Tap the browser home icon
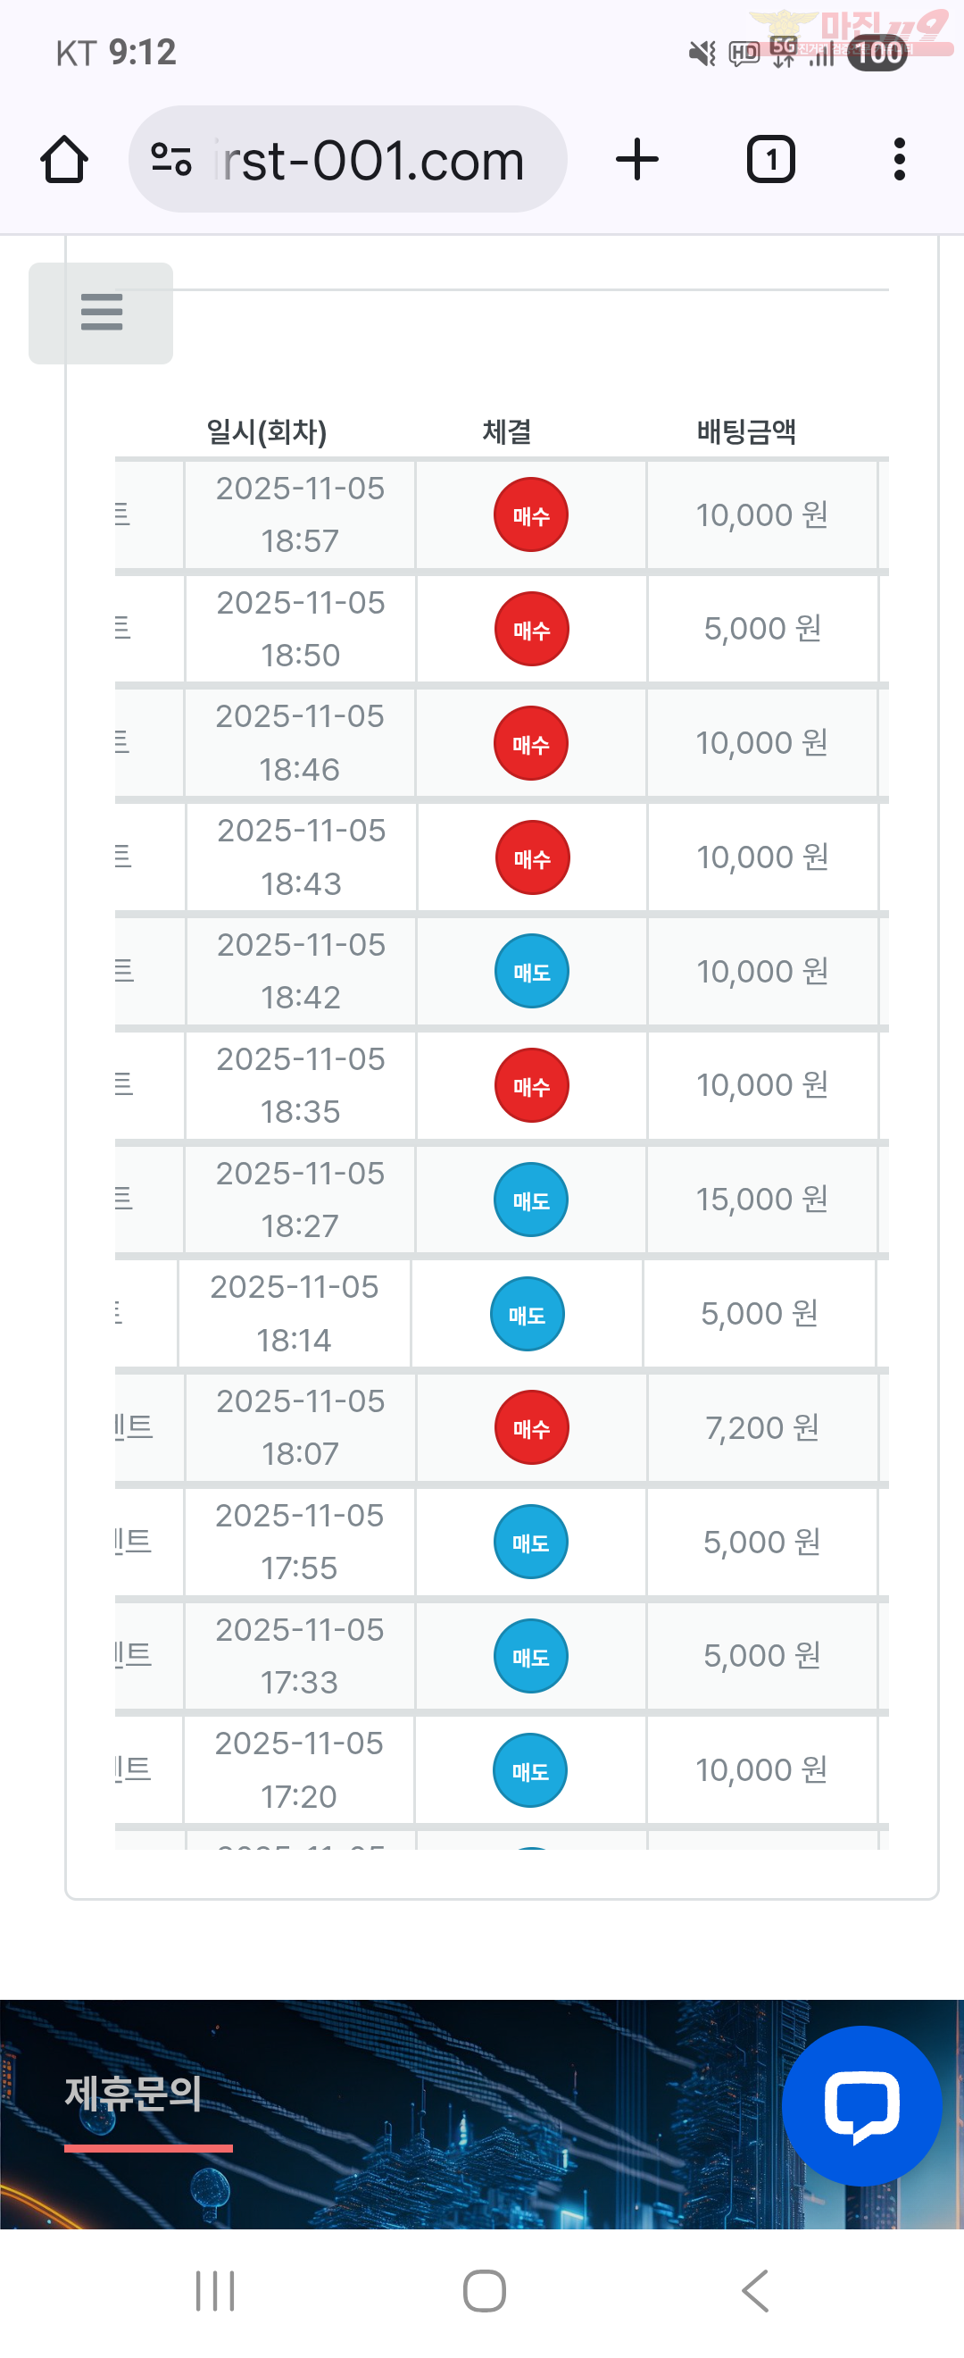This screenshot has height=2358, width=964. click(x=64, y=160)
